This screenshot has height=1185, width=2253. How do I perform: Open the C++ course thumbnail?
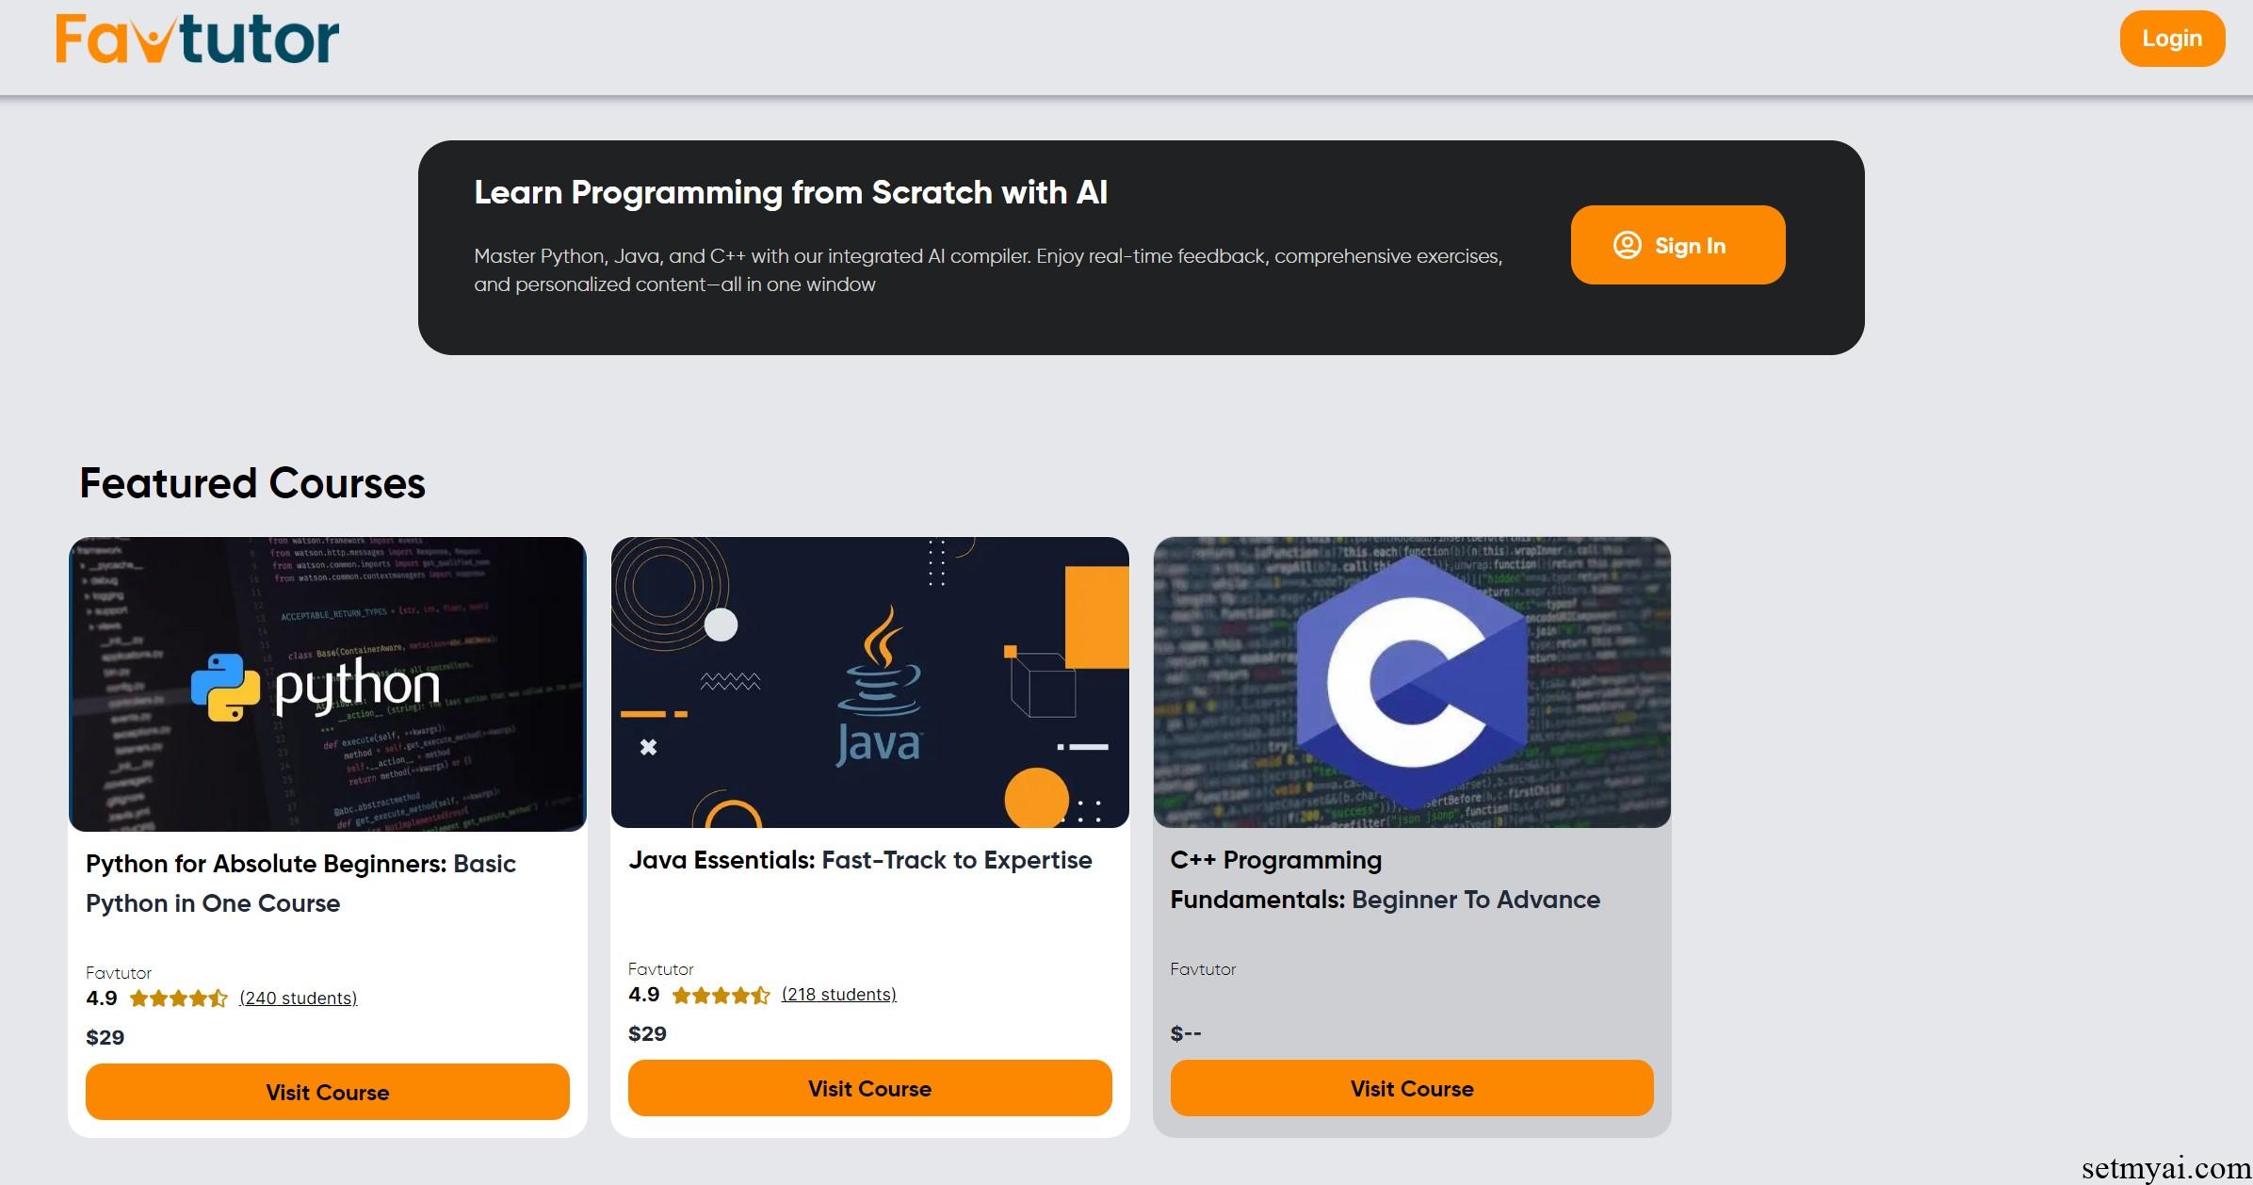point(1412,682)
